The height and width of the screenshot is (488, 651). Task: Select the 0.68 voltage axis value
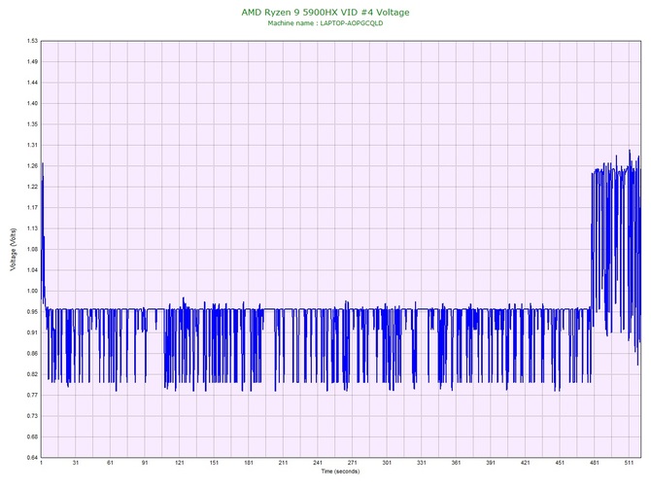click(x=32, y=436)
